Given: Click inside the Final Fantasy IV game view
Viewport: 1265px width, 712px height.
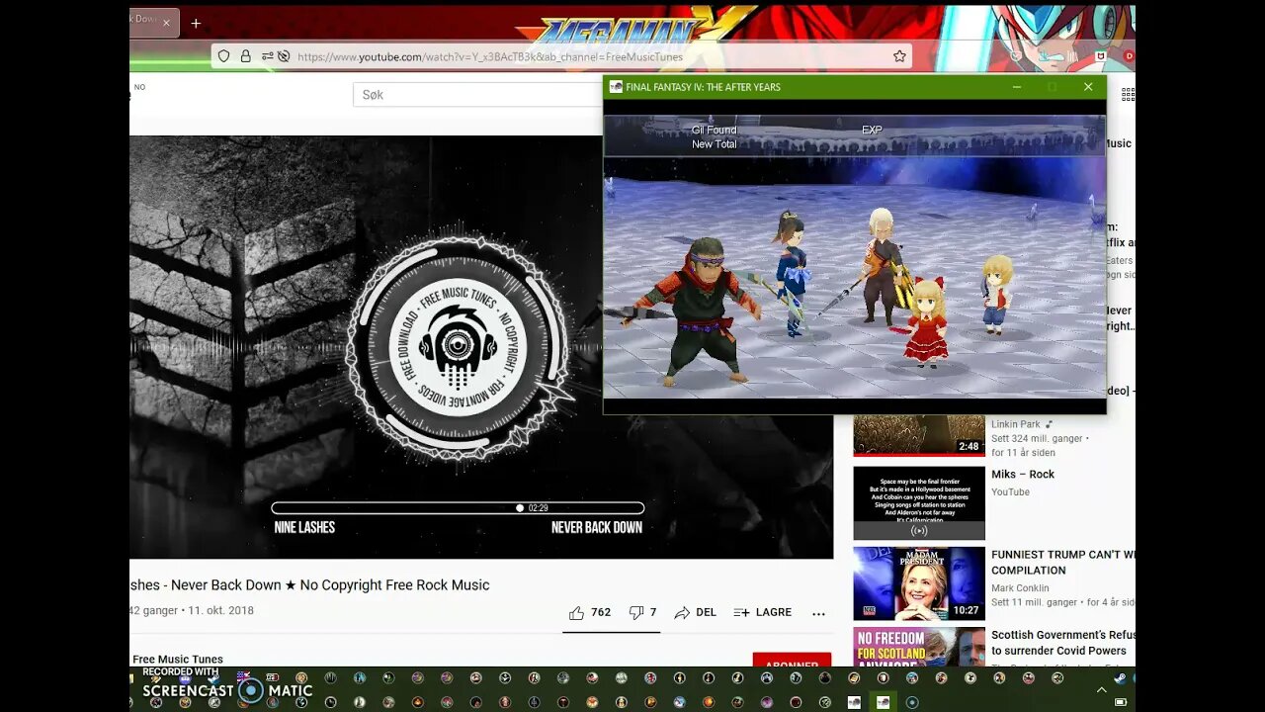Looking at the screenshot, I should click(x=855, y=257).
